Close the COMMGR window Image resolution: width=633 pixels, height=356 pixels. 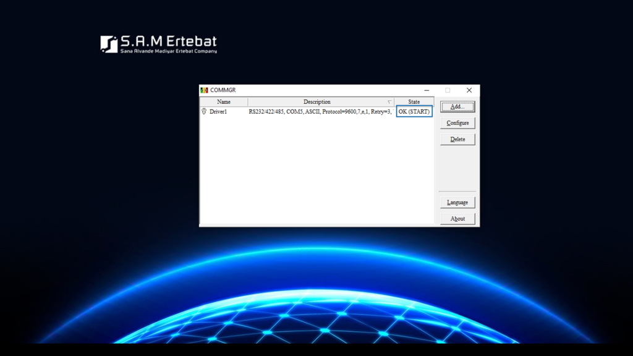pos(469,90)
